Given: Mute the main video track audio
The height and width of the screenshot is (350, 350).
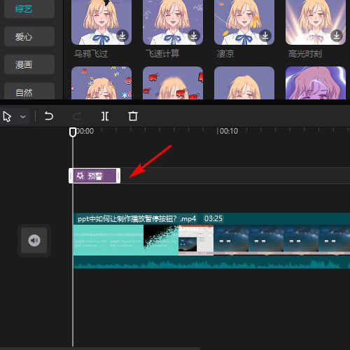Looking at the screenshot, I should [x=34, y=240].
